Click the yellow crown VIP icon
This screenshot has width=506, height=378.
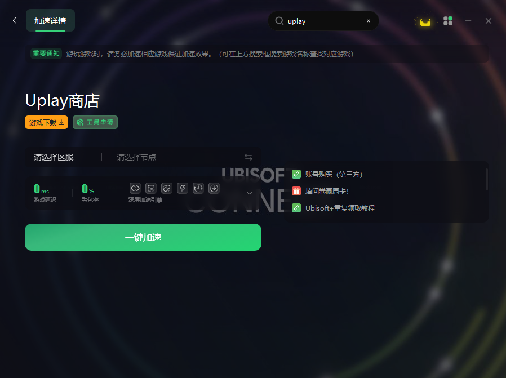point(425,21)
